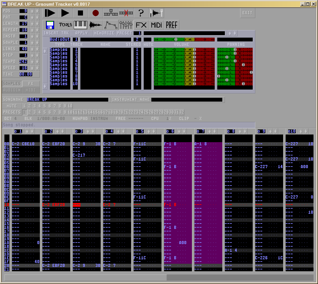Click the delete pattern red X icon
The height and width of the screenshot is (284, 318).
tap(126, 13)
